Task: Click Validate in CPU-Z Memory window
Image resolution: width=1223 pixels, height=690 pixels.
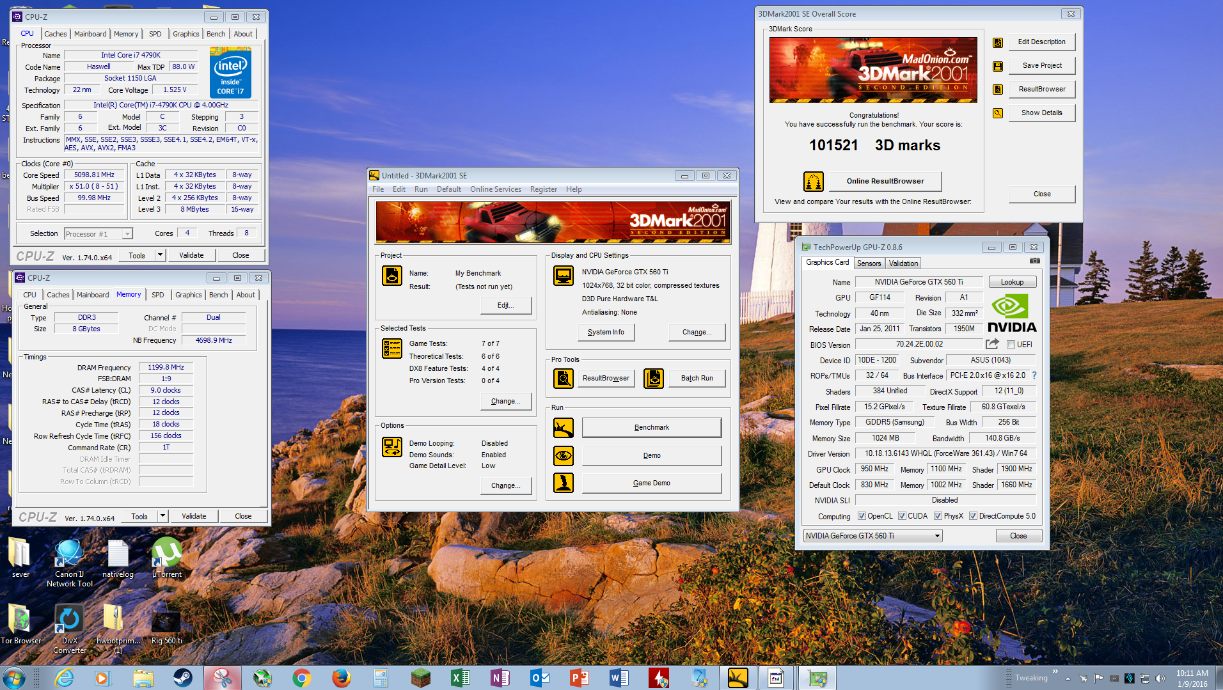Action: [x=194, y=516]
